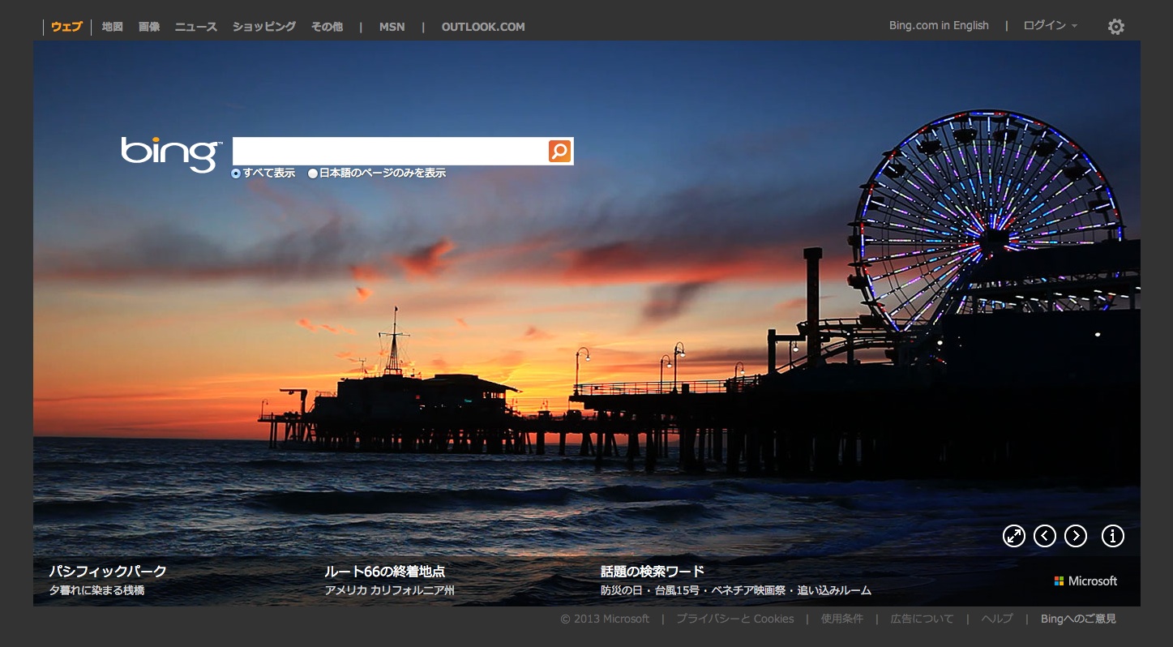Image resolution: width=1173 pixels, height=647 pixels.
Task: Open the プライバシーと Cookies footer link
Action: tap(734, 619)
